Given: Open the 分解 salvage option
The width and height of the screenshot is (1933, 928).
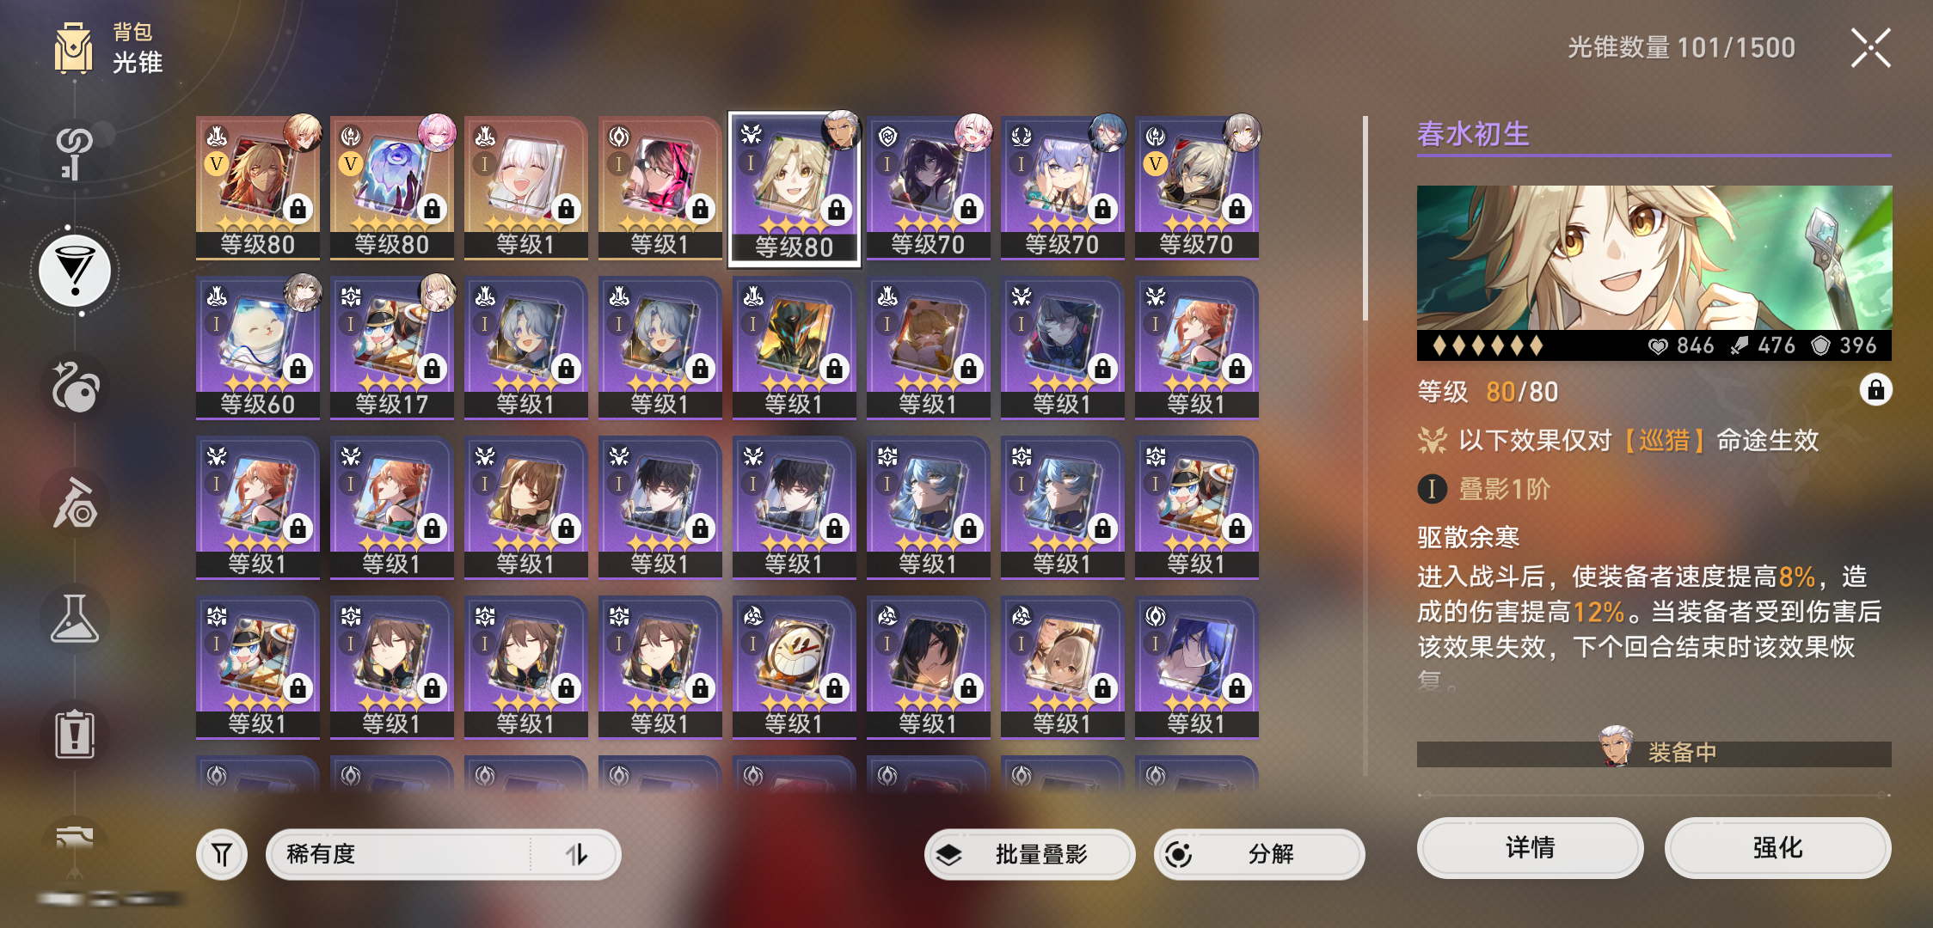Looking at the screenshot, I should [x=1259, y=854].
